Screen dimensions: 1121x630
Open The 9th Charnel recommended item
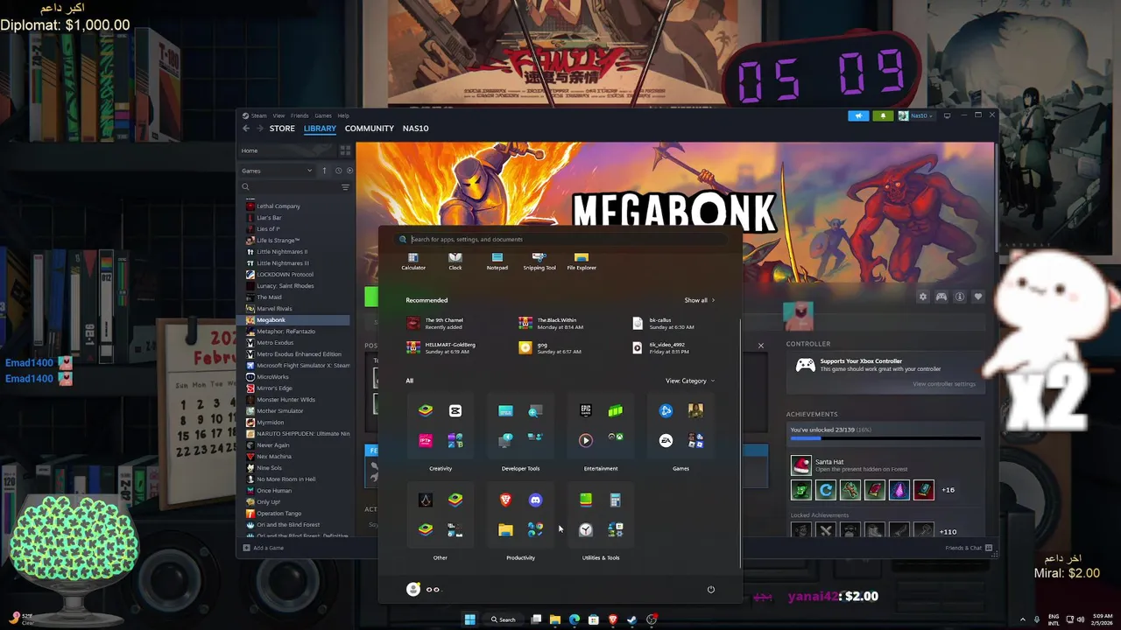point(435,323)
